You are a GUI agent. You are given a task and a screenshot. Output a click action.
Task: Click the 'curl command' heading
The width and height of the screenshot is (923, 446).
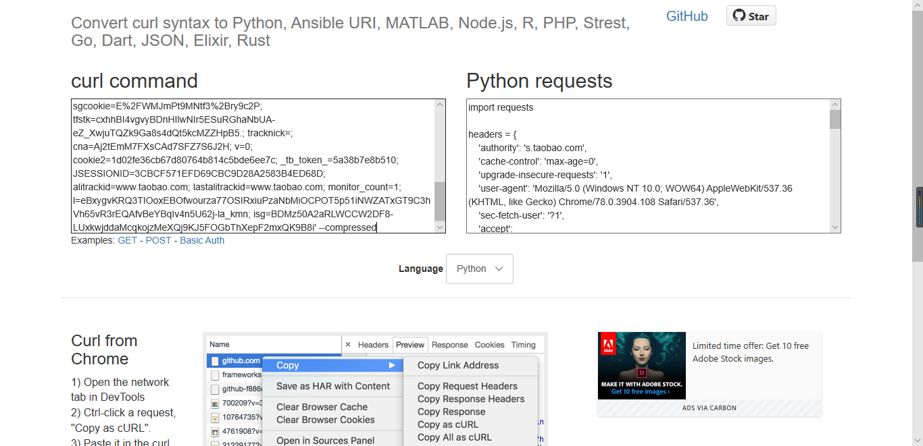click(x=134, y=81)
